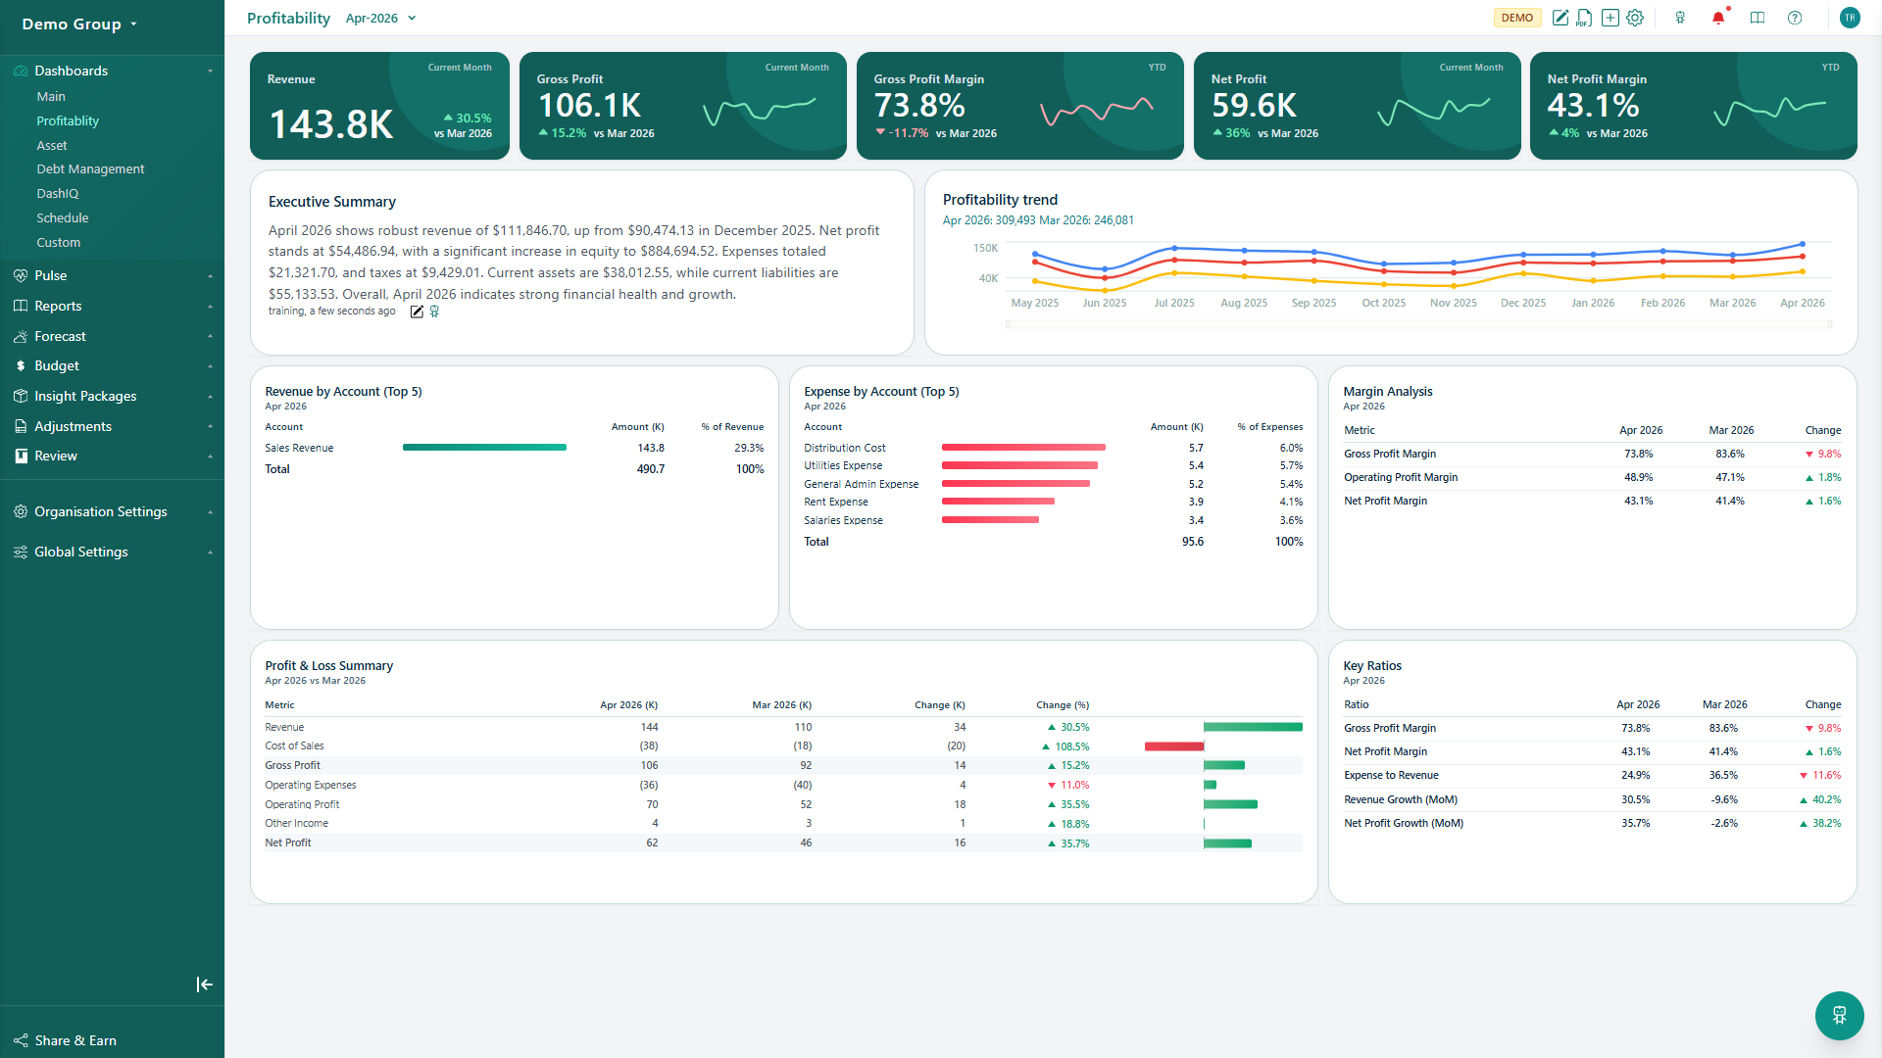Click the Share & Earn icon

pyautogui.click(x=21, y=1040)
